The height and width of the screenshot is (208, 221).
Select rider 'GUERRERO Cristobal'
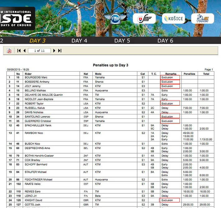(x=38, y=121)
